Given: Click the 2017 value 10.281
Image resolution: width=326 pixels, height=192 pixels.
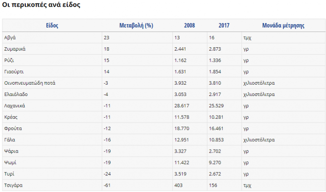Looking at the screenshot, I should tap(216, 117).
